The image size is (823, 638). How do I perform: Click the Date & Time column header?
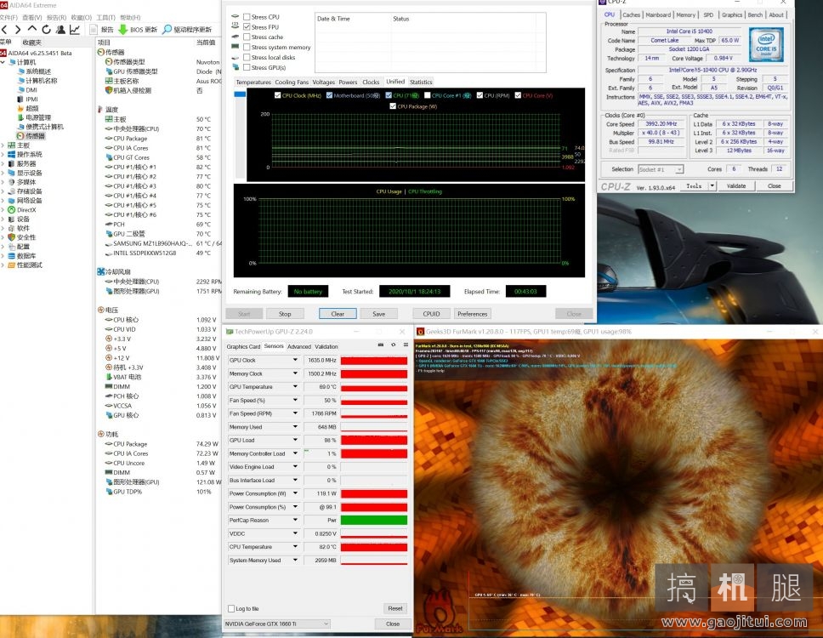click(x=353, y=19)
